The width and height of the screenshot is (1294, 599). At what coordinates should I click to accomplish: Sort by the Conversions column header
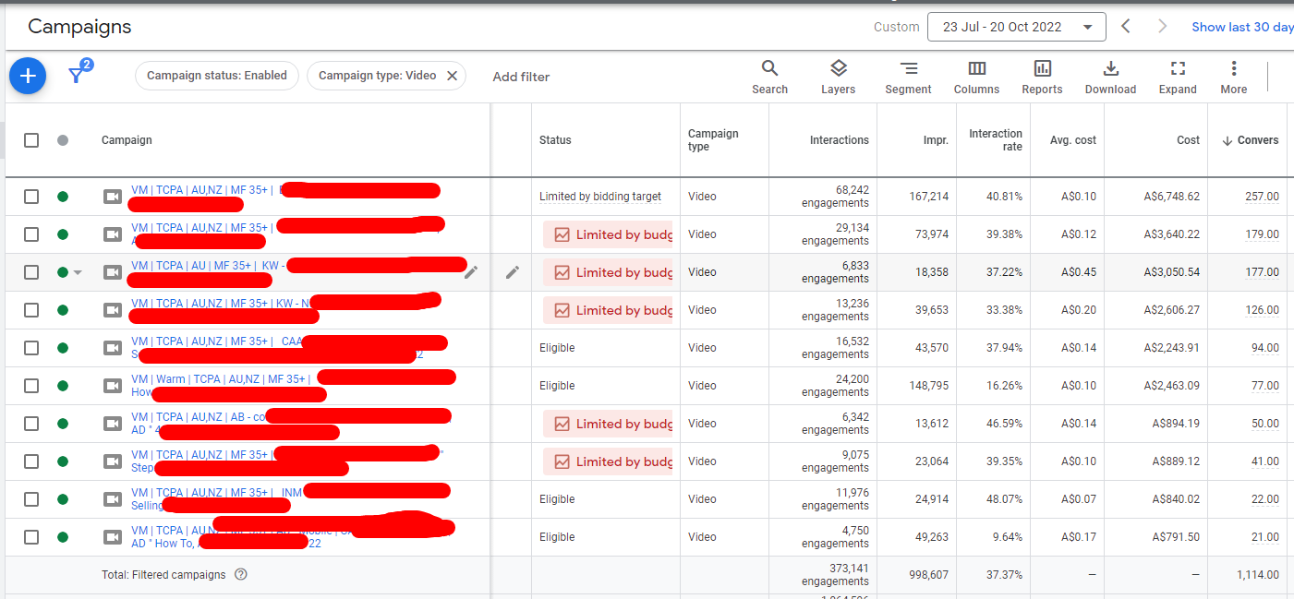click(1251, 140)
